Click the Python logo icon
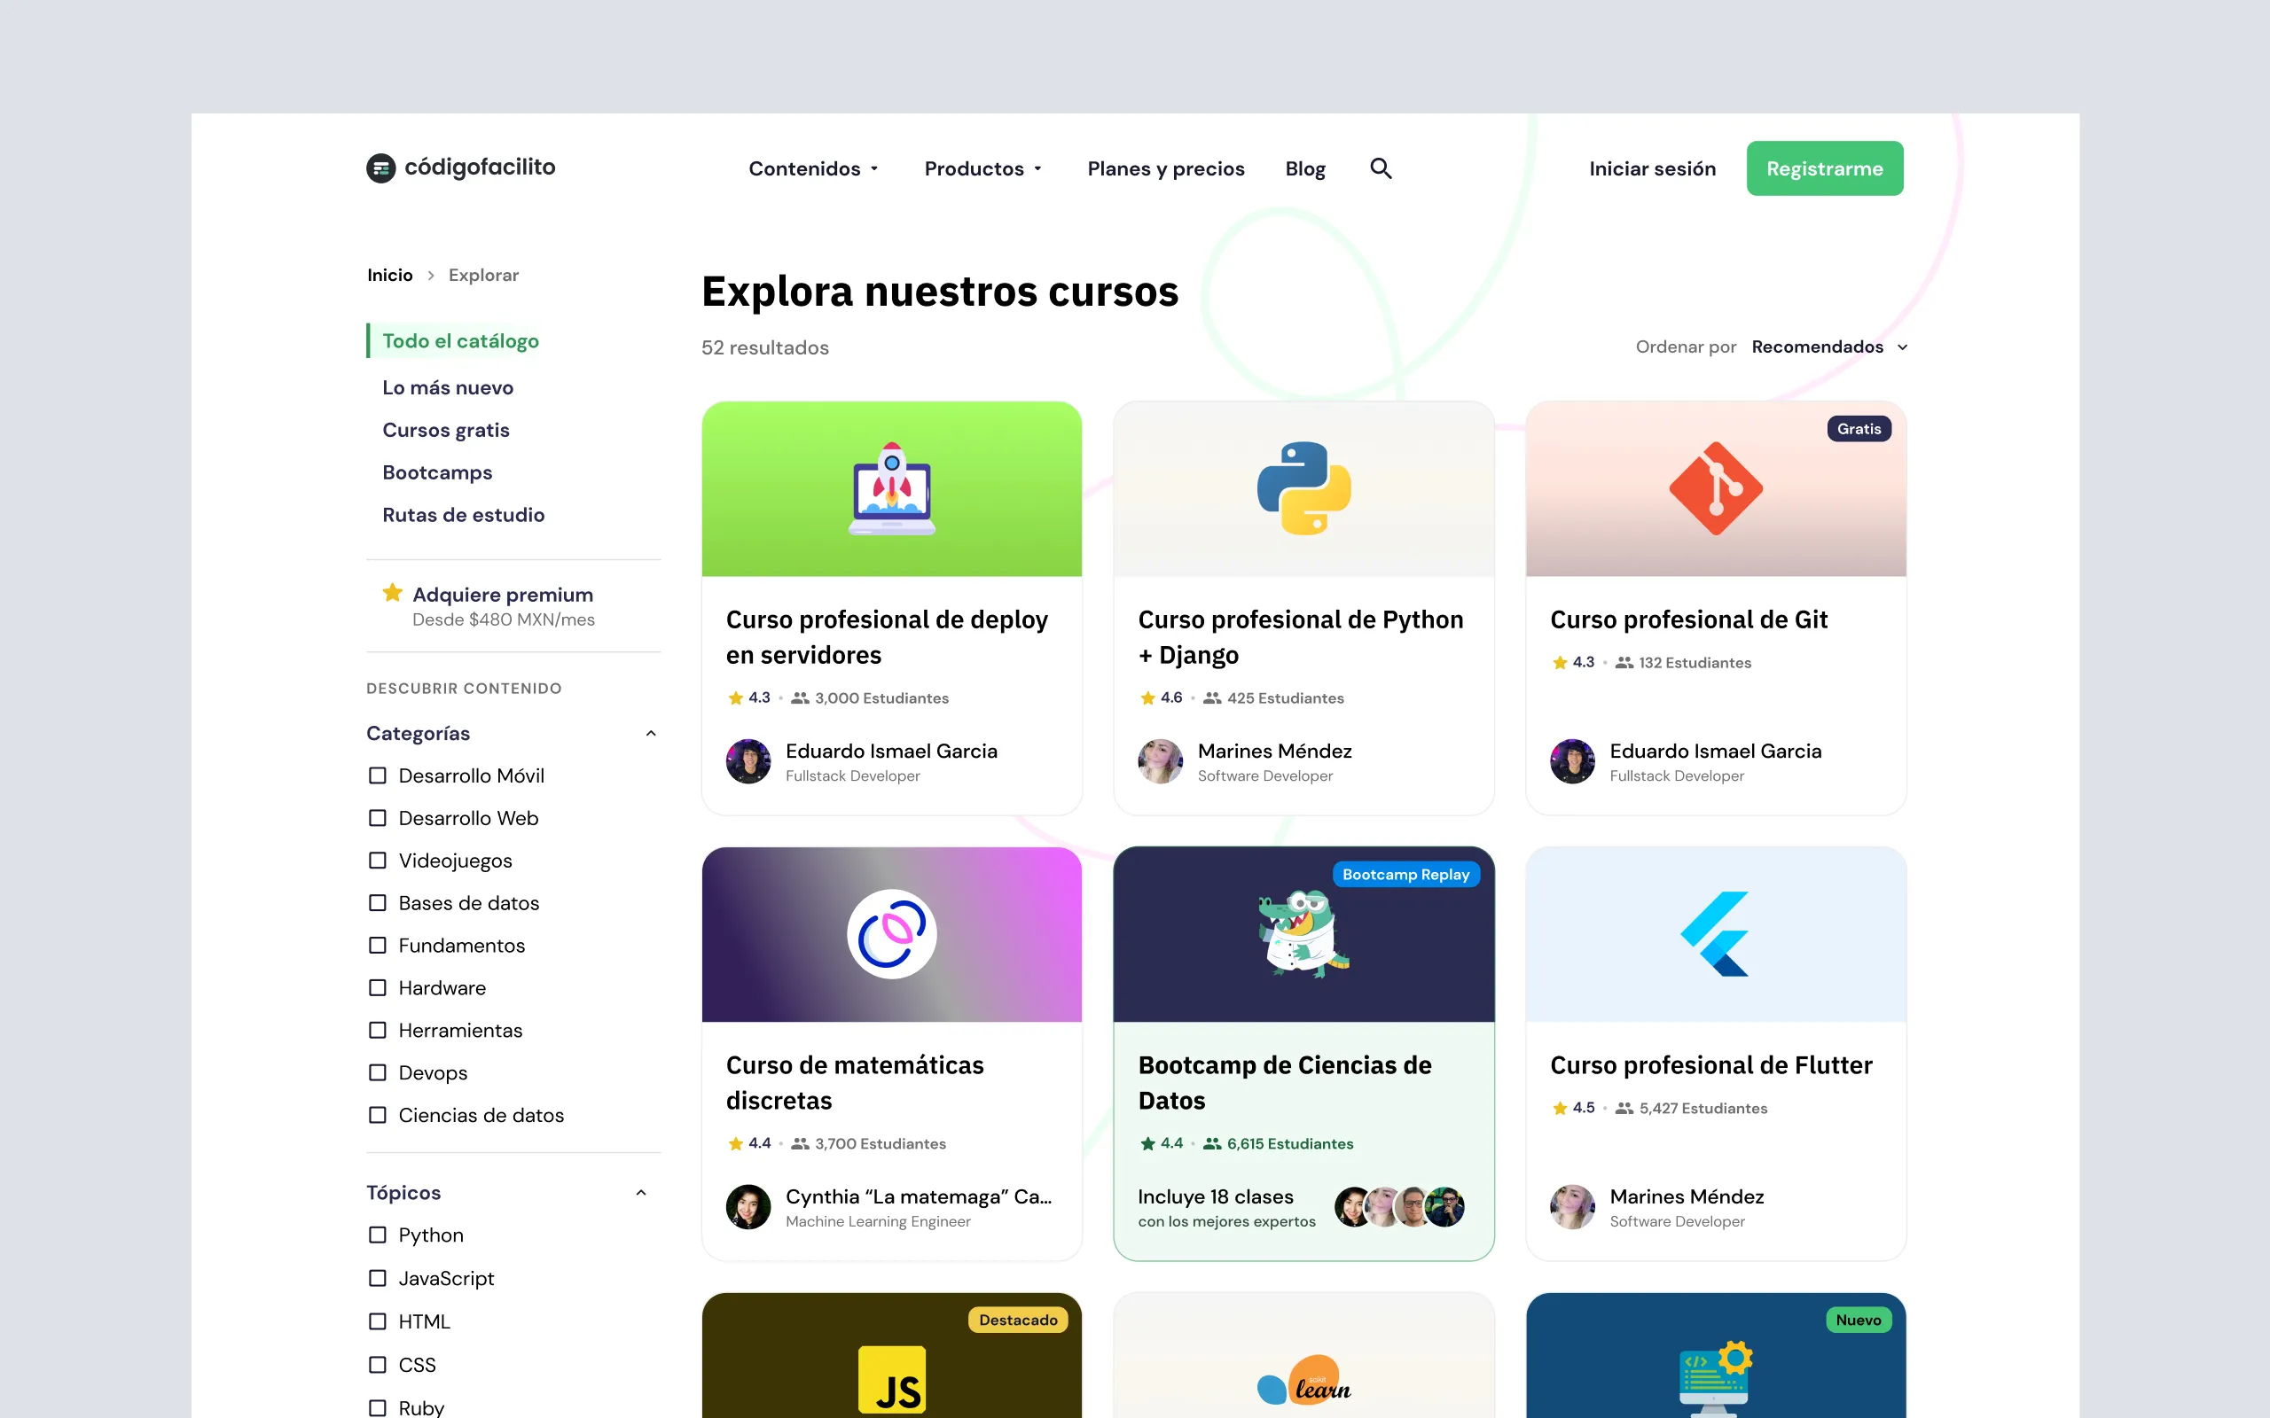 (x=1303, y=487)
